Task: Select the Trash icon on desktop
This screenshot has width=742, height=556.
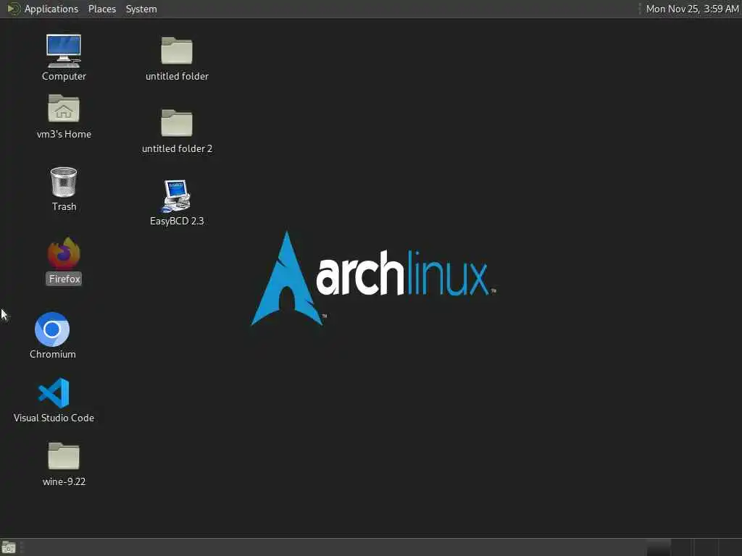Action: point(64,189)
